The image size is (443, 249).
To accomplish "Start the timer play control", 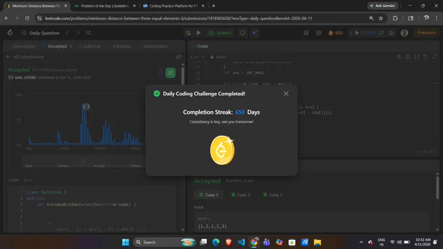I will 357,33.
